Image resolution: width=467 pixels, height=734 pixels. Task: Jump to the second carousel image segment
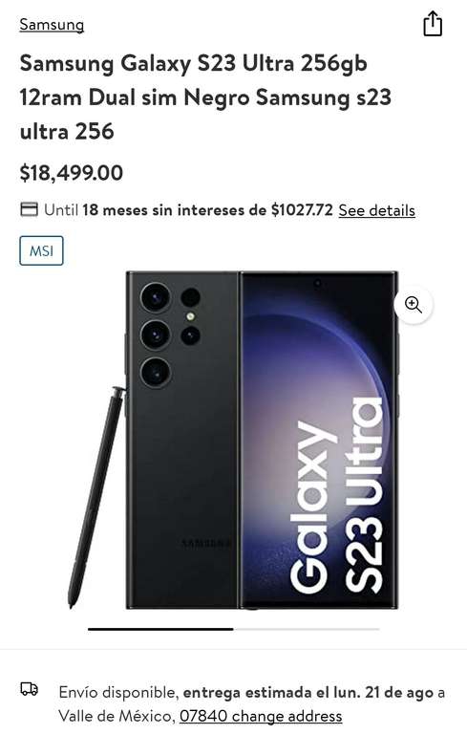307,629
